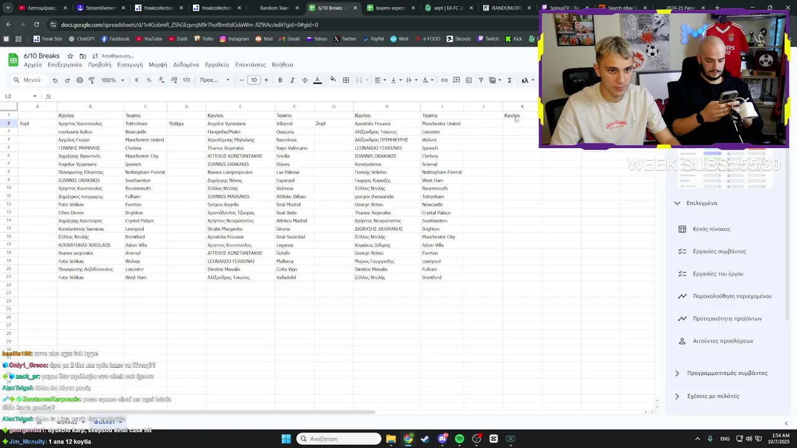Image resolution: width=797 pixels, height=448 pixels.
Task: Insert a chart from the toolbar
Action: point(468,80)
